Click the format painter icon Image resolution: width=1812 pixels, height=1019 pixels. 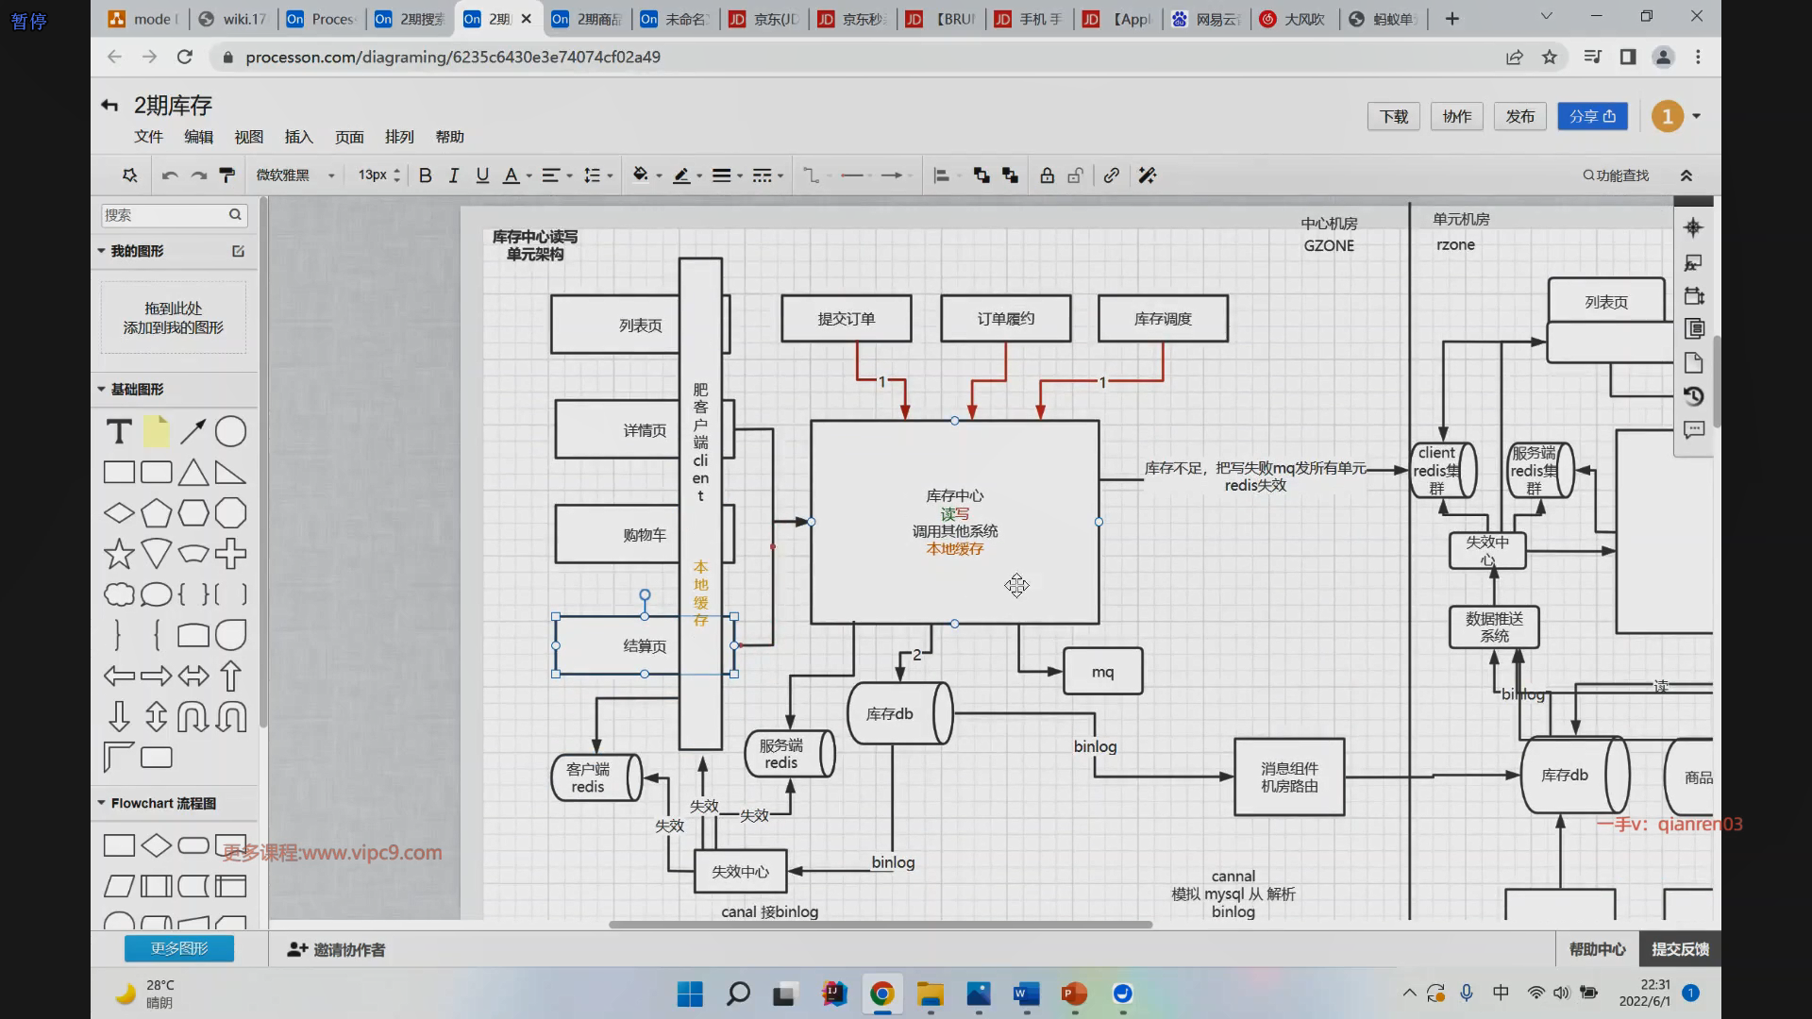(226, 175)
